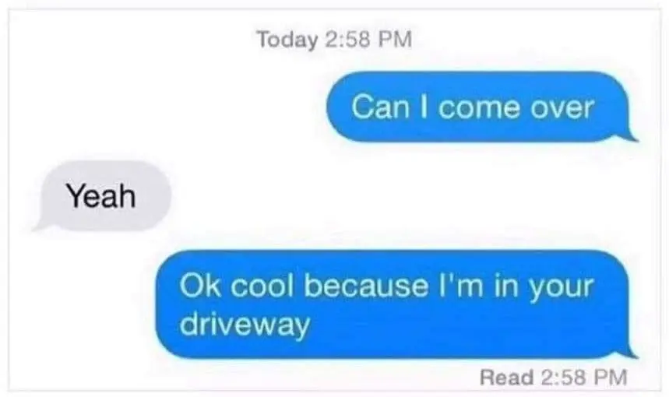
Task: Click the 'Ok cool because I'm in your driveway' bubble
Action: point(393,304)
